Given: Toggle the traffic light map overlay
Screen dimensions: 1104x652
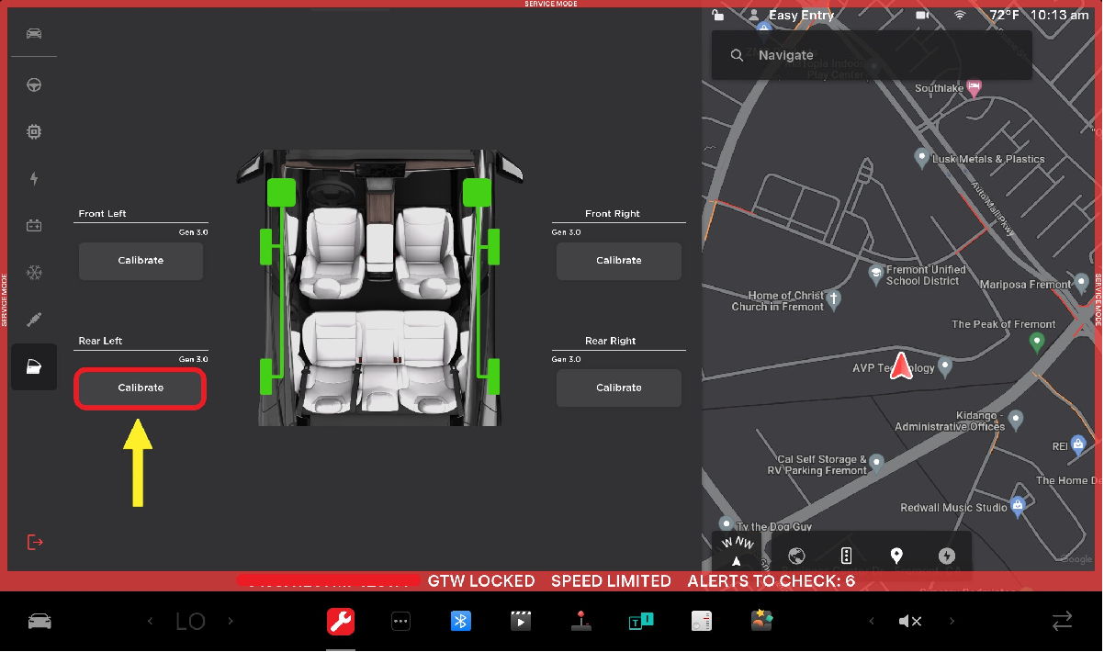Looking at the screenshot, I should tap(847, 556).
